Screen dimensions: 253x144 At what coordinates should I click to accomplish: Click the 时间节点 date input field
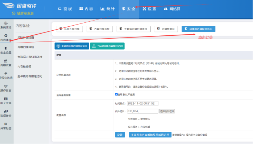click(x=143, y=104)
